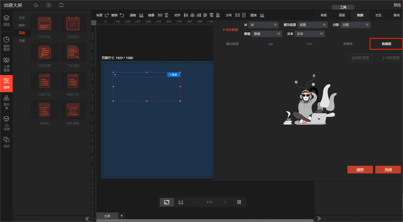403x222 pixels.
Task: Click the 选择数据源 button
Action: [x=360, y=58]
